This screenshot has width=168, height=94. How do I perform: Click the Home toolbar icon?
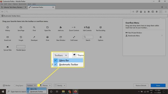141,12
